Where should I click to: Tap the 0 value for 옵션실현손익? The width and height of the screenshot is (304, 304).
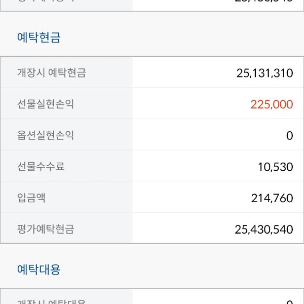tap(289, 135)
